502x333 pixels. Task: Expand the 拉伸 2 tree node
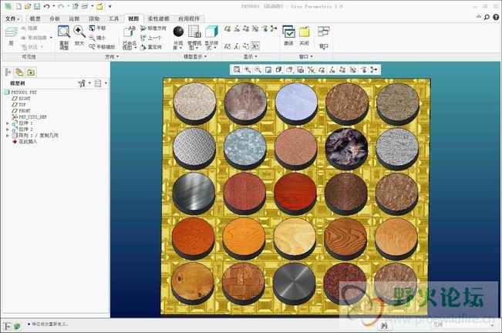point(8,129)
